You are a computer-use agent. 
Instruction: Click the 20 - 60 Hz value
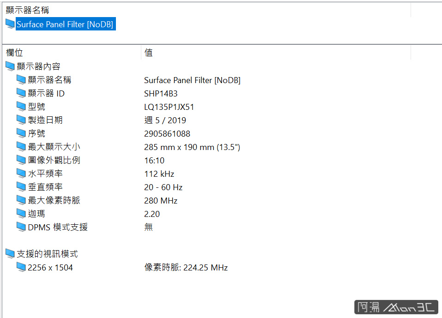tap(163, 187)
